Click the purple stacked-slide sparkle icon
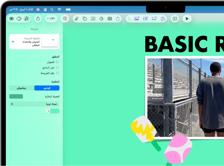This screenshot has width=224, height=166. coord(163,19)
